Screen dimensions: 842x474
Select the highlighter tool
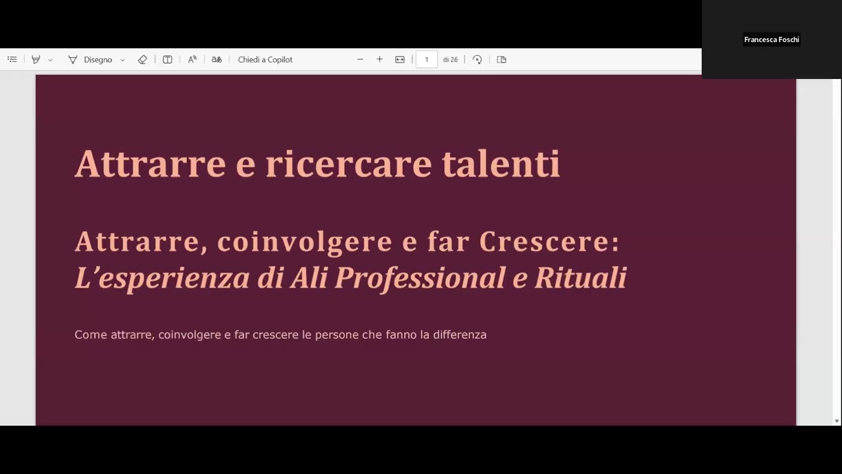click(x=36, y=59)
